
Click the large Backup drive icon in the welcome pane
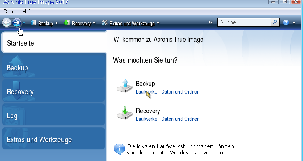tap(125, 86)
